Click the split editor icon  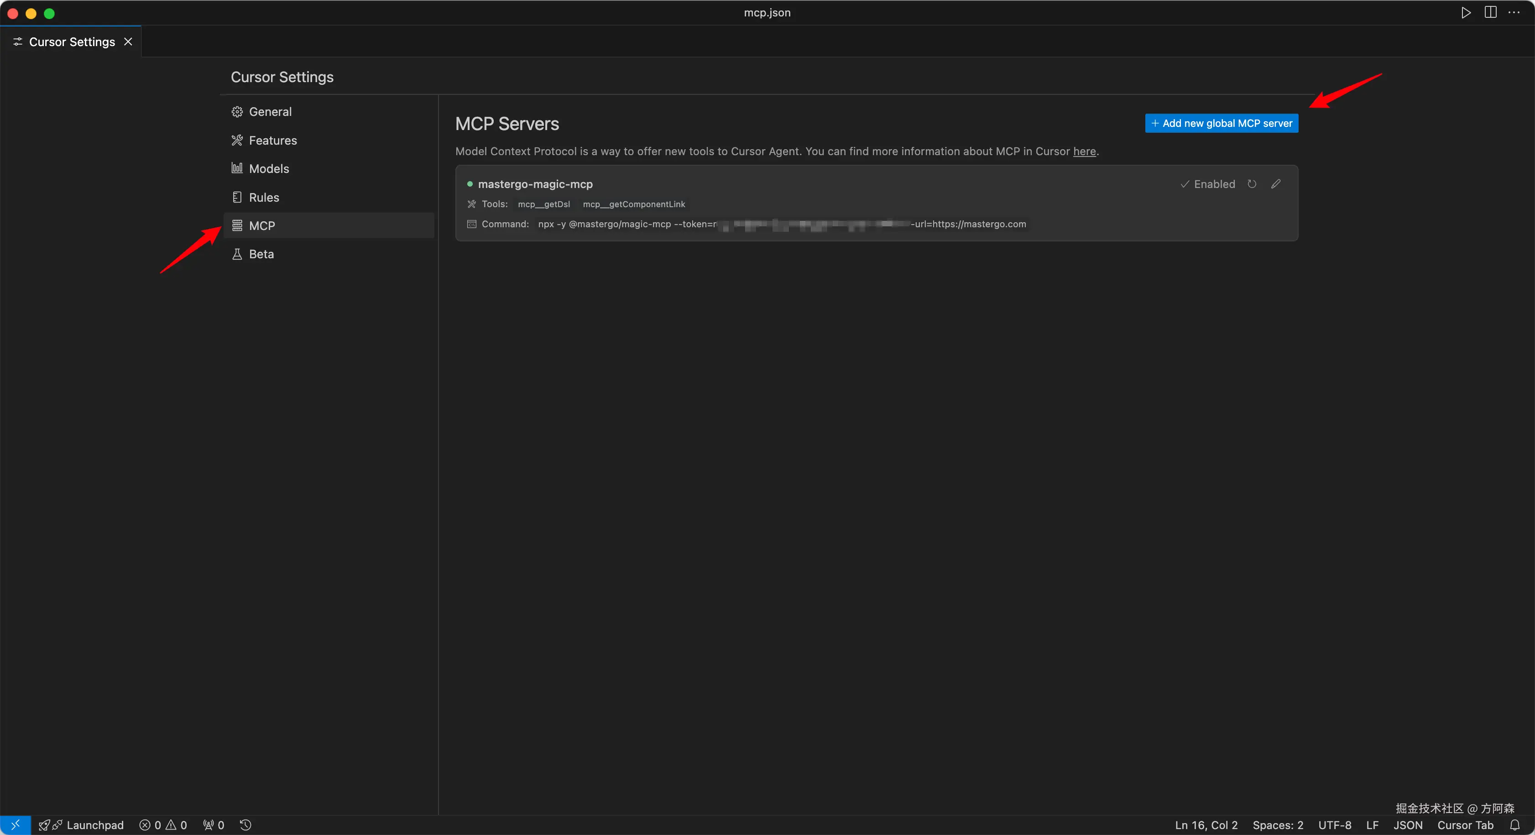point(1490,12)
